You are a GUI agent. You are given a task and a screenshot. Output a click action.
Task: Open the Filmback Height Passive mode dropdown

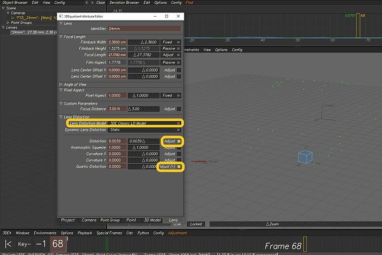click(x=170, y=48)
